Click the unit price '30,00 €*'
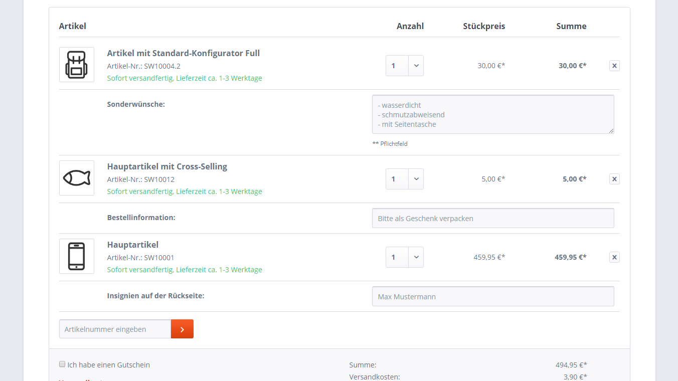The height and width of the screenshot is (381, 678). click(491, 66)
